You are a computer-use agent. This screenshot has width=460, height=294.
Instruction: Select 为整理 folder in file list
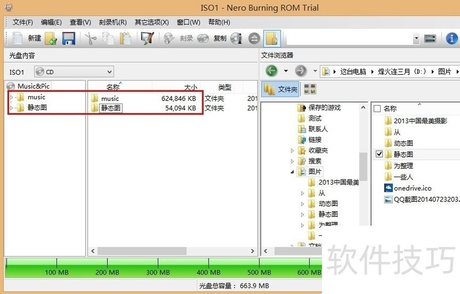click(398, 166)
